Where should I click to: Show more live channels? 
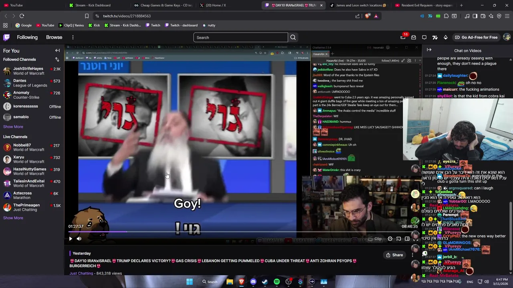(x=13, y=218)
